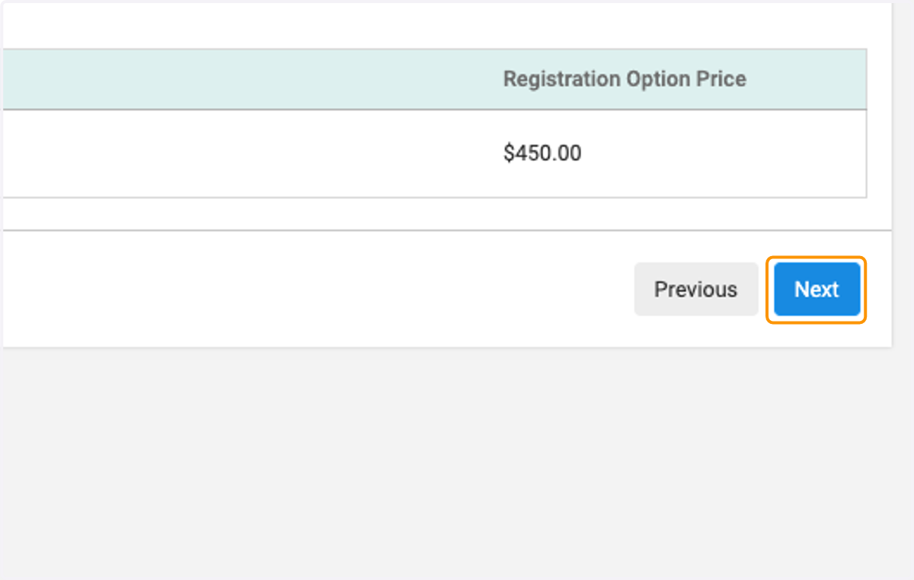The width and height of the screenshot is (914, 580).
Task: Click the Previous navigation button
Action: coord(695,290)
